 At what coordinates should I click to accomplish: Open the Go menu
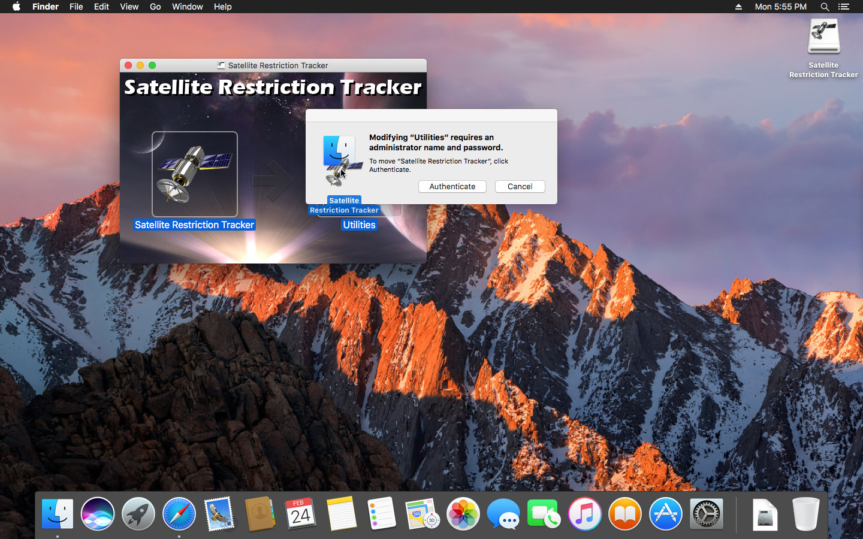click(155, 7)
